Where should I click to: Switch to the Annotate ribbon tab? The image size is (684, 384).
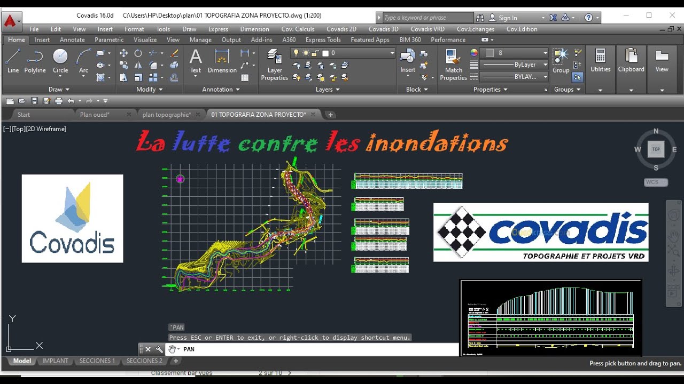[x=72, y=40]
